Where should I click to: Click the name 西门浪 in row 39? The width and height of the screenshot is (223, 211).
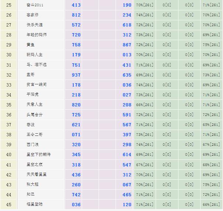(32, 144)
